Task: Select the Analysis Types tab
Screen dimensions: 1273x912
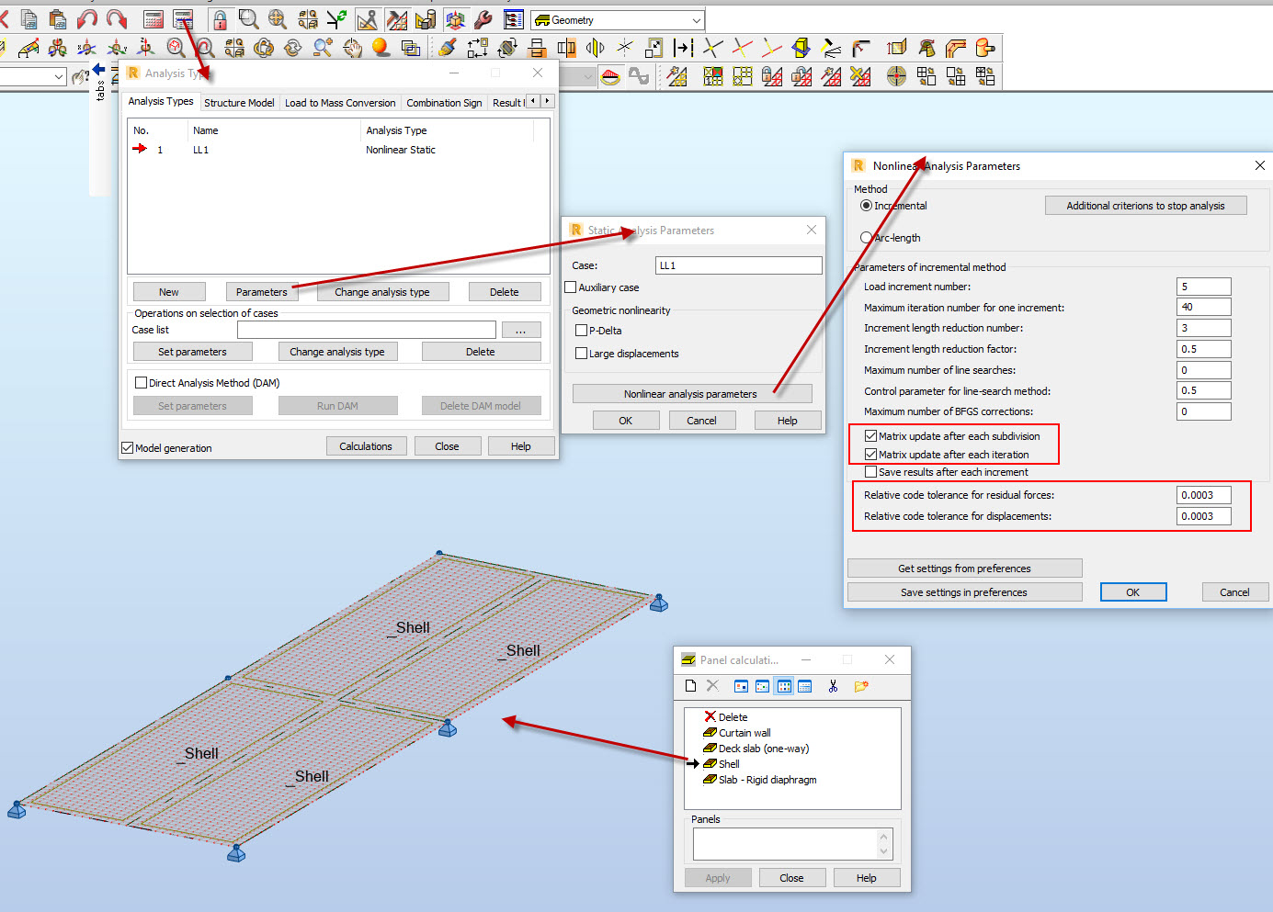Action: (x=161, y=101)
